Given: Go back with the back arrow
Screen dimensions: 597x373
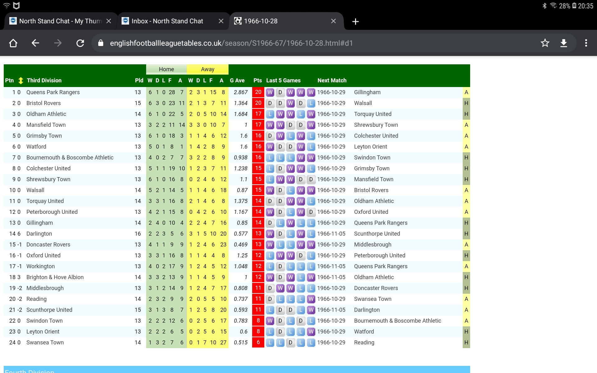Looking at the screenshot, I should click(35, 43).
